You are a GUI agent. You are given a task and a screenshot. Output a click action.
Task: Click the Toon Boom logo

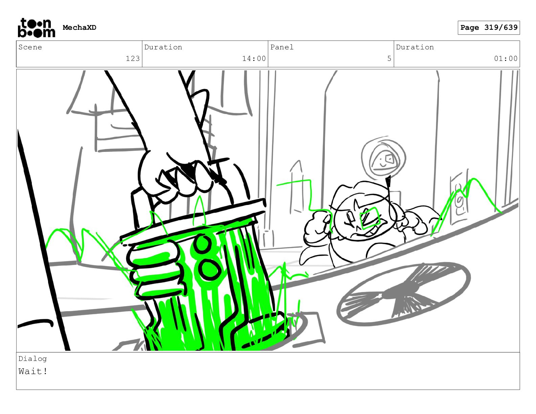36,27
